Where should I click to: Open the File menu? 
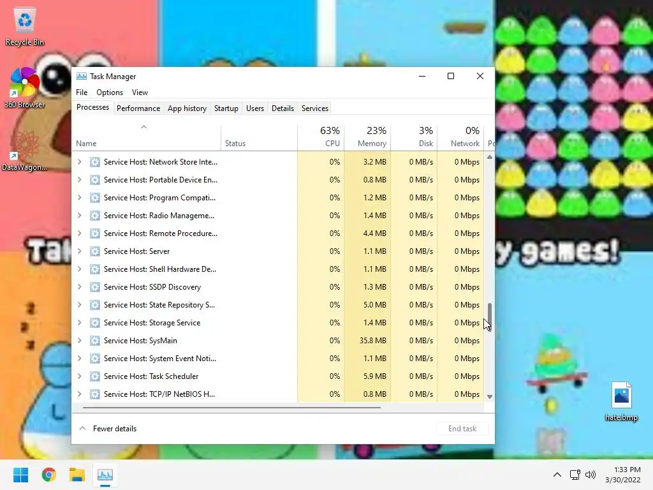[82, 93]
